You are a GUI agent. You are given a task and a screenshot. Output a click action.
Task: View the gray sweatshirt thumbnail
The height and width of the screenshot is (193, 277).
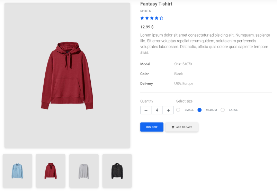[84, 171]
